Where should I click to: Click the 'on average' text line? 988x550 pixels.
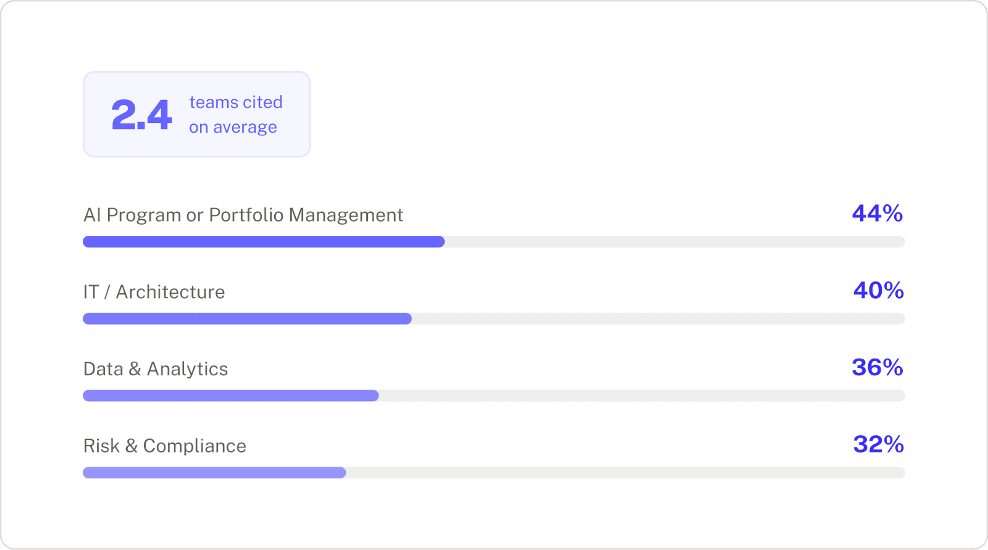[x=233, y=127]
